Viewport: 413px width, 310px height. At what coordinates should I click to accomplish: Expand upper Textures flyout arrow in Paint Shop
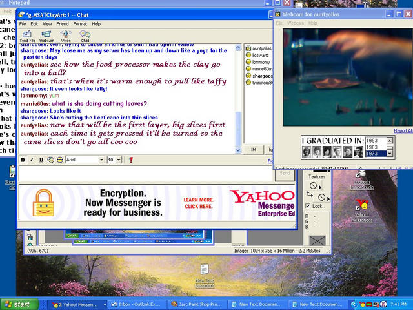(x=320, y=187)
